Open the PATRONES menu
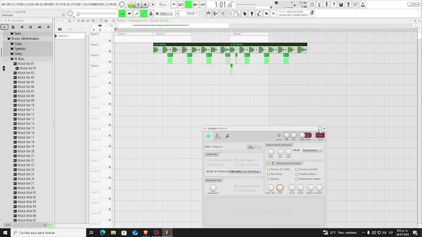Screen dimensions: 422x237 51,5
